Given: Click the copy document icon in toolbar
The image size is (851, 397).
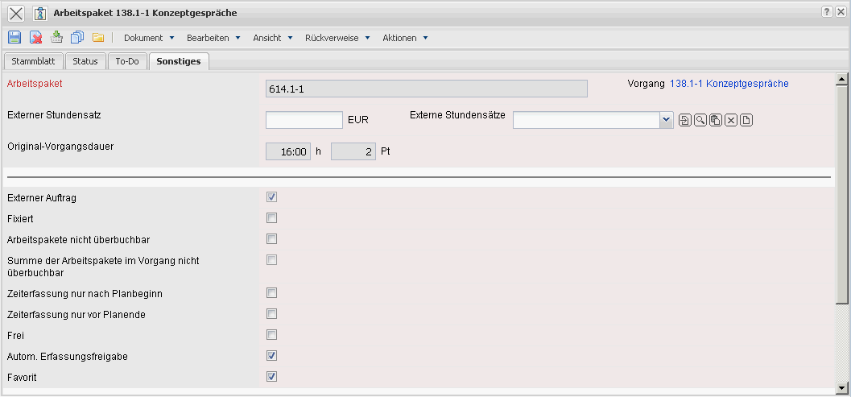Looking at the screenshot, I should [x=77, y=37].
